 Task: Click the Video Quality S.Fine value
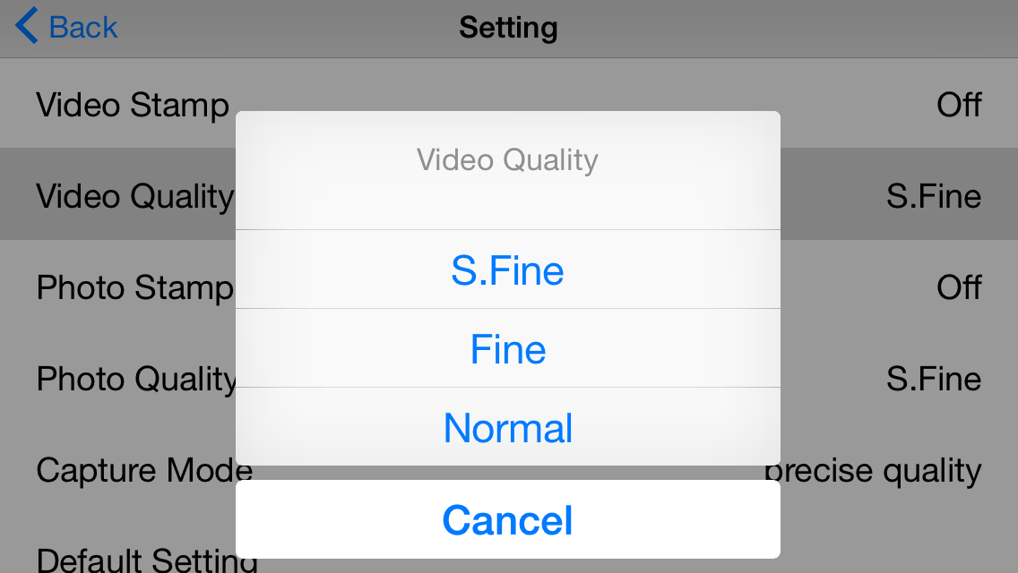[934, 196]
